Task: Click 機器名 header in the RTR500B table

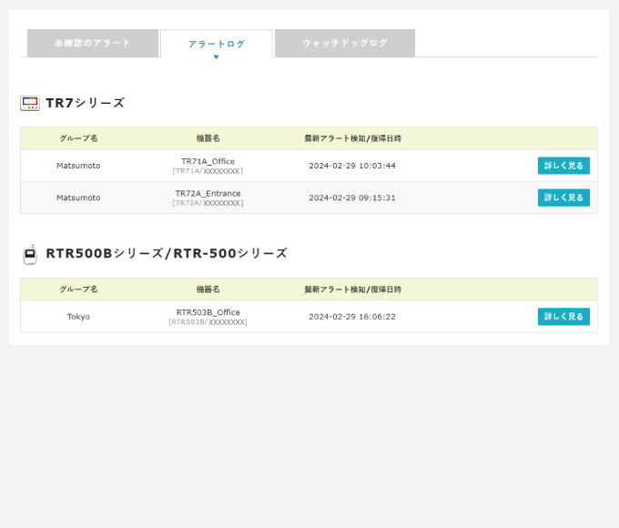Action: [208, 289]
